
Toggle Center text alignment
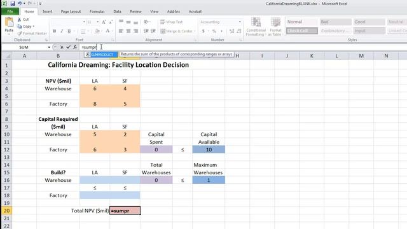click(128, 31)
